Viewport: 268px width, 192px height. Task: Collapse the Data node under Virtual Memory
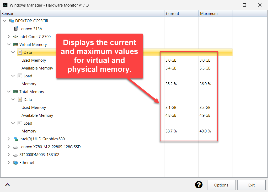click(13, 52)
